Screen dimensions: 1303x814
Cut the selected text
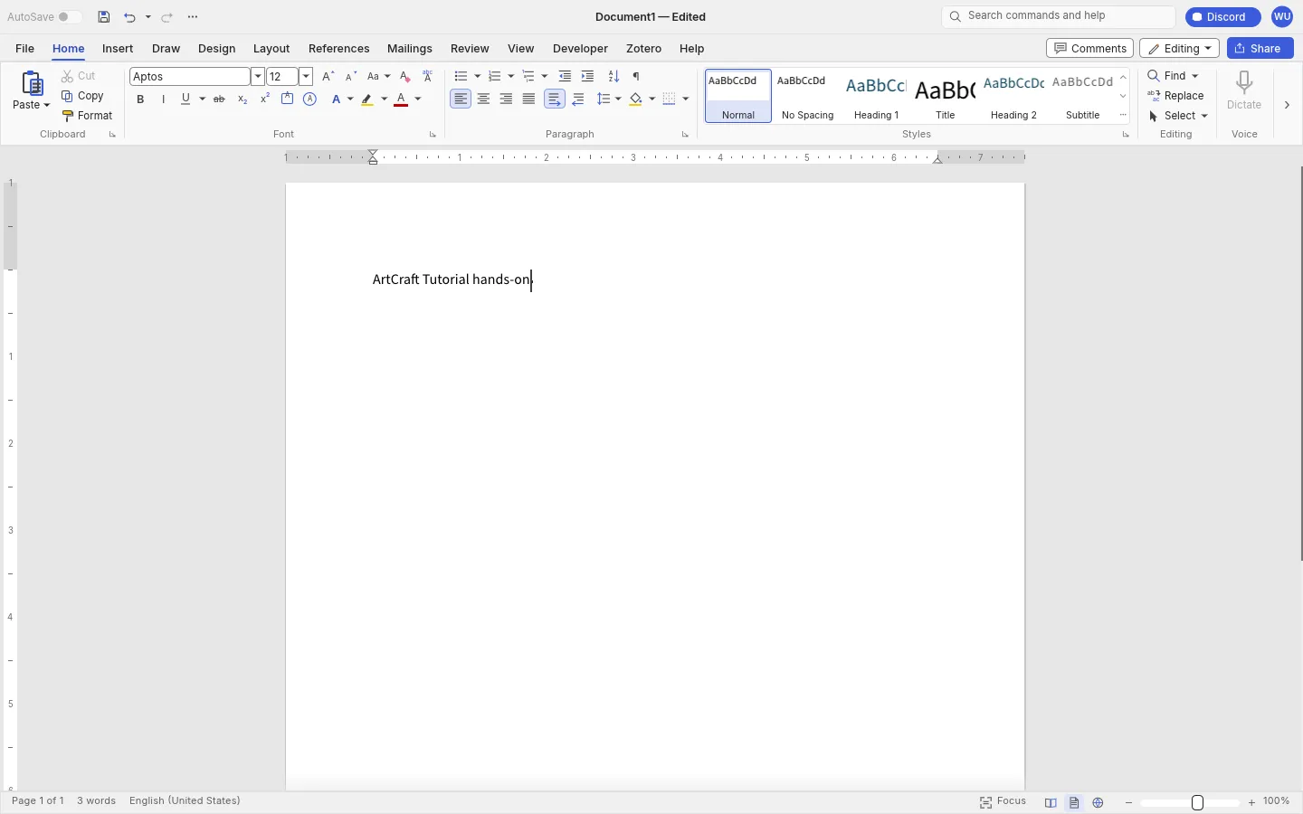coord(79,76)
